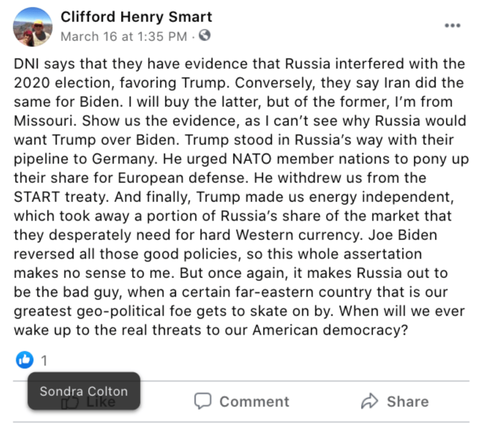
Task: Click the Share arrow icon
Action: tap(369, 401)
